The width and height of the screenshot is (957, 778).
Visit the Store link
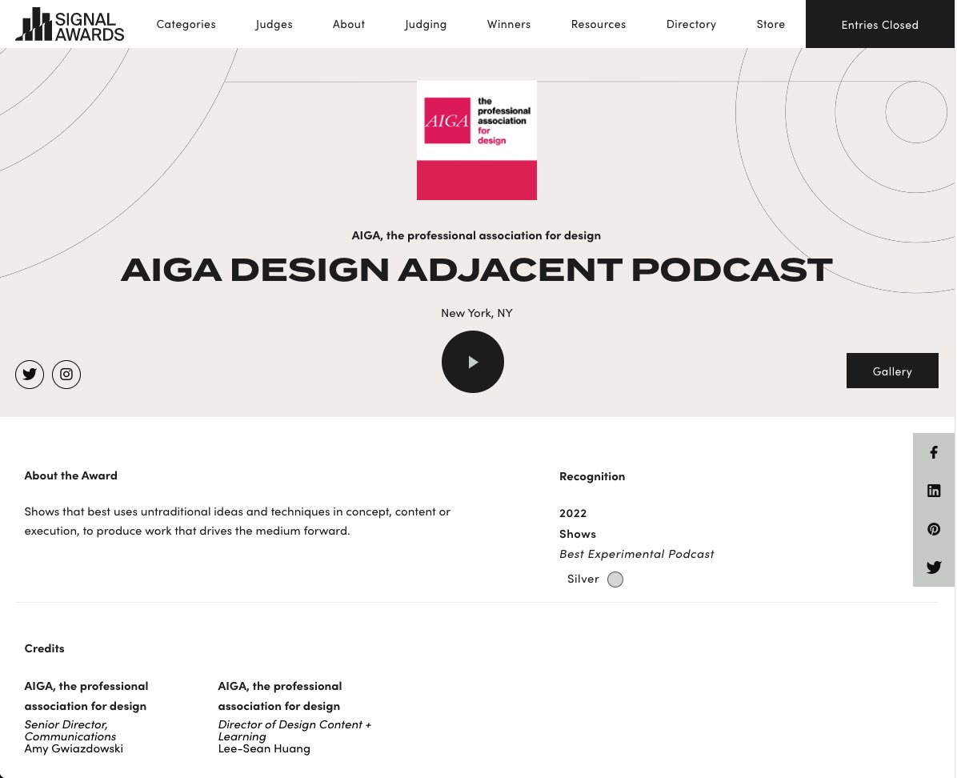click(771, 25)
